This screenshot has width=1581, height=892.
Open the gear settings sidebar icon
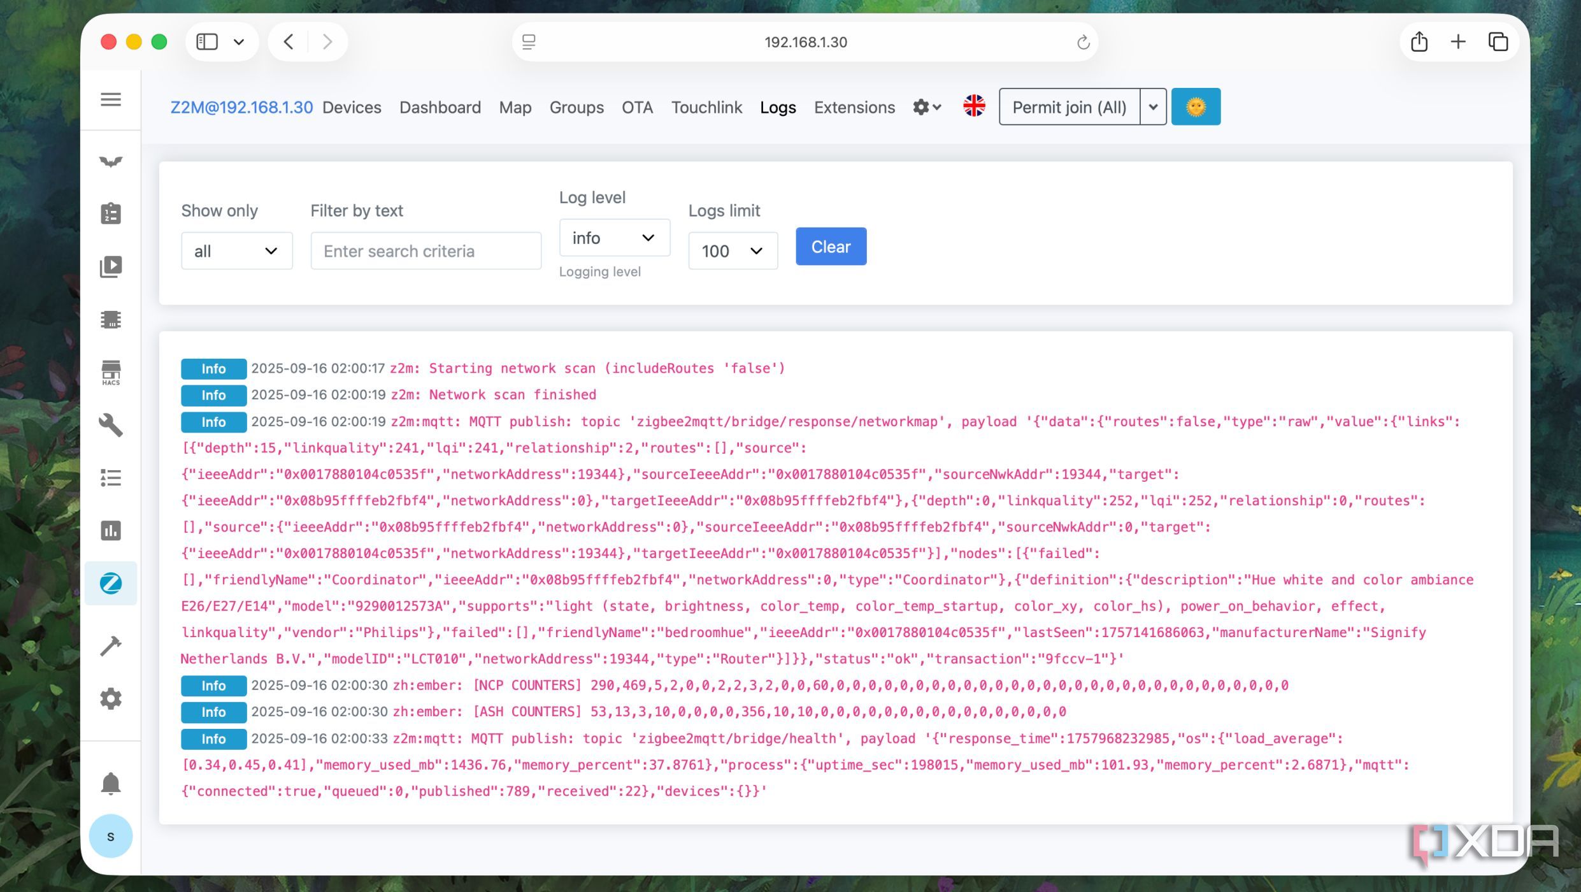click(111, 698)
